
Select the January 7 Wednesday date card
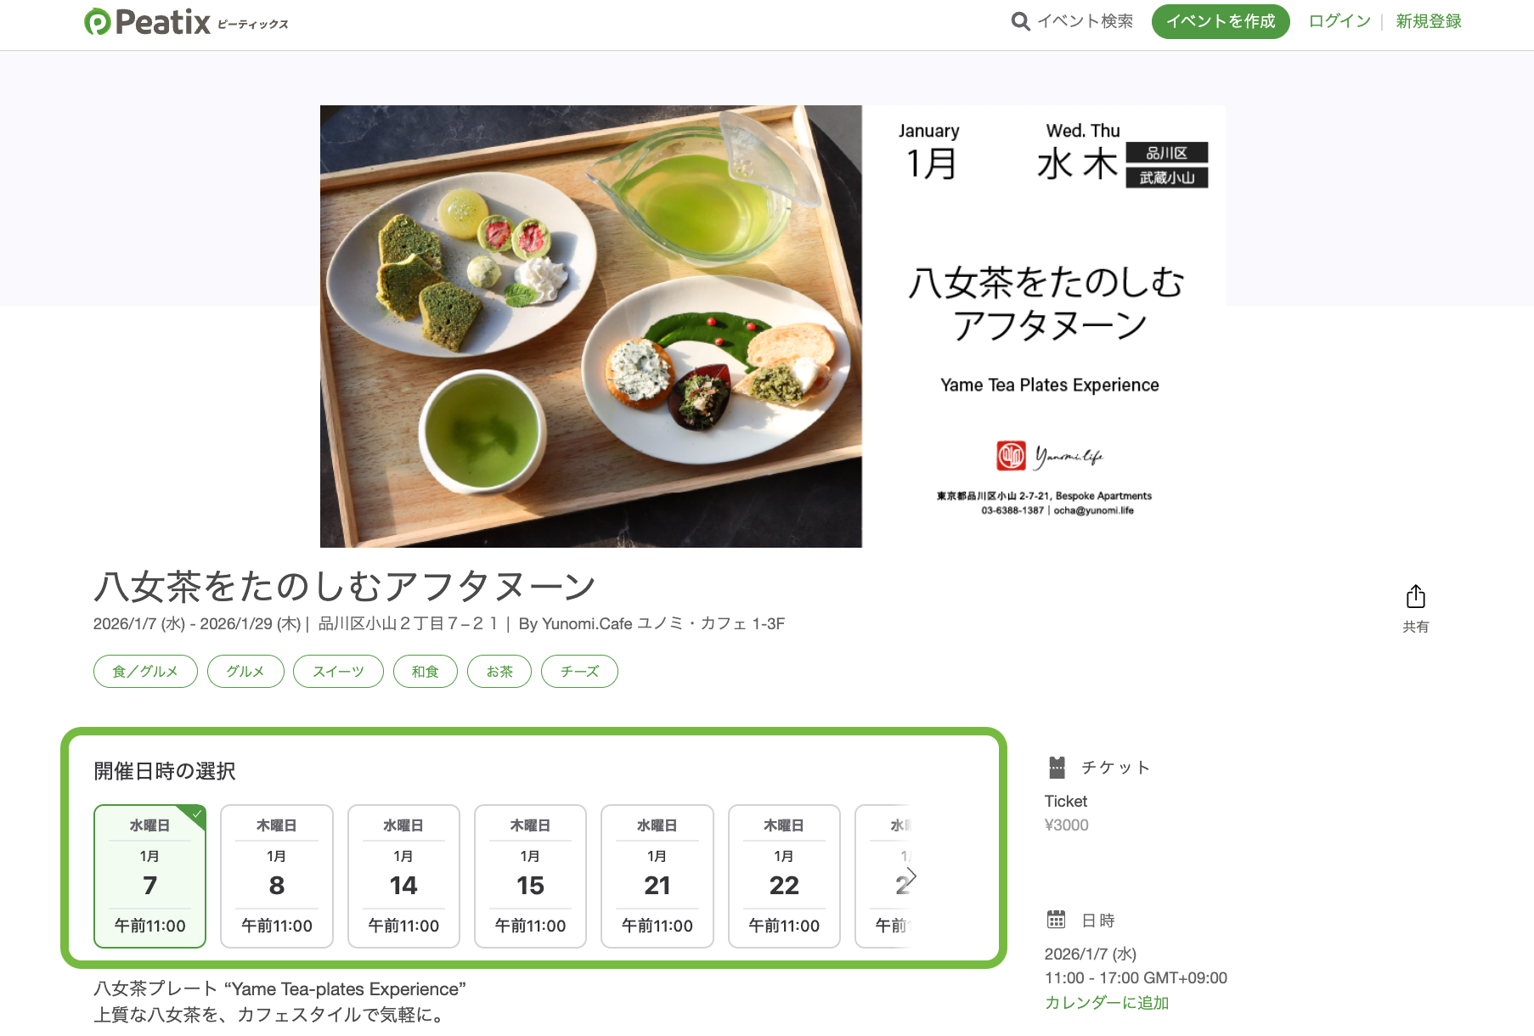(x=149, y=876)
